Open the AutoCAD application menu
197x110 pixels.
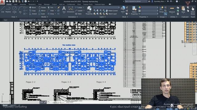2,2
